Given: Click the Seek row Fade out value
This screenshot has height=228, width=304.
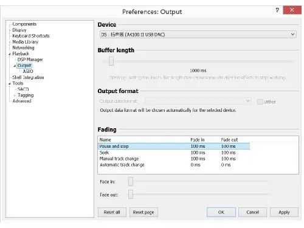Looking at the screenshot, I should pyautogui.click(x=229, y=153).
